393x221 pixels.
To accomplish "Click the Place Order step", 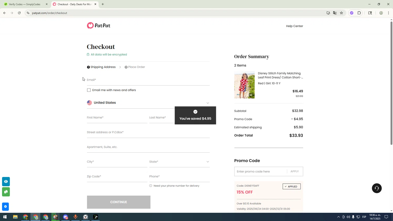I will (x=135, y=67).
